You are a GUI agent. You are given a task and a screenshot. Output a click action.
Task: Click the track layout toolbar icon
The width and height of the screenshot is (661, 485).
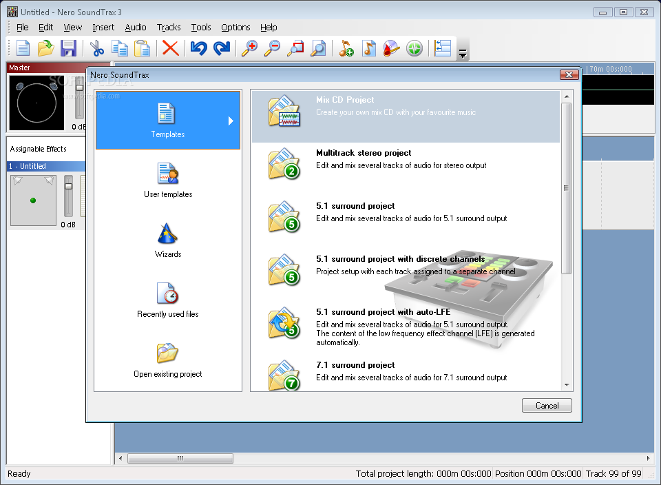pyautogui.click(x=443, y=48)
